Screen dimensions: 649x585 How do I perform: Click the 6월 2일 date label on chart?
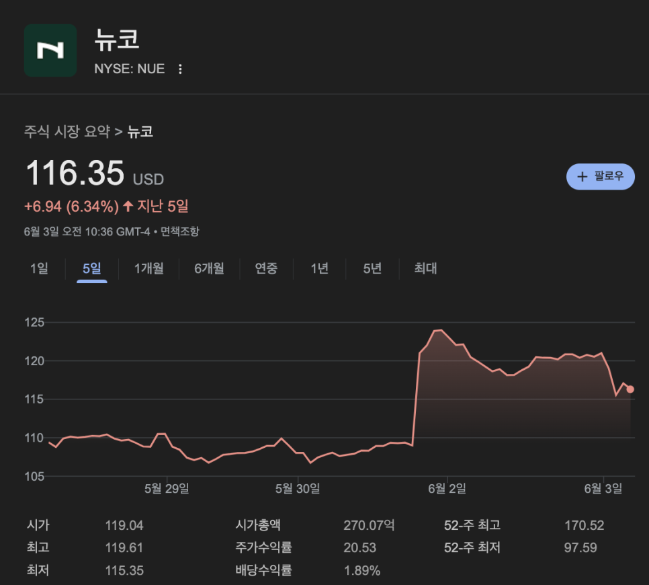click(447, 489)
